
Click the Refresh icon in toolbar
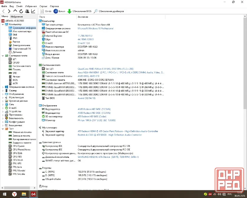[21, 11]
